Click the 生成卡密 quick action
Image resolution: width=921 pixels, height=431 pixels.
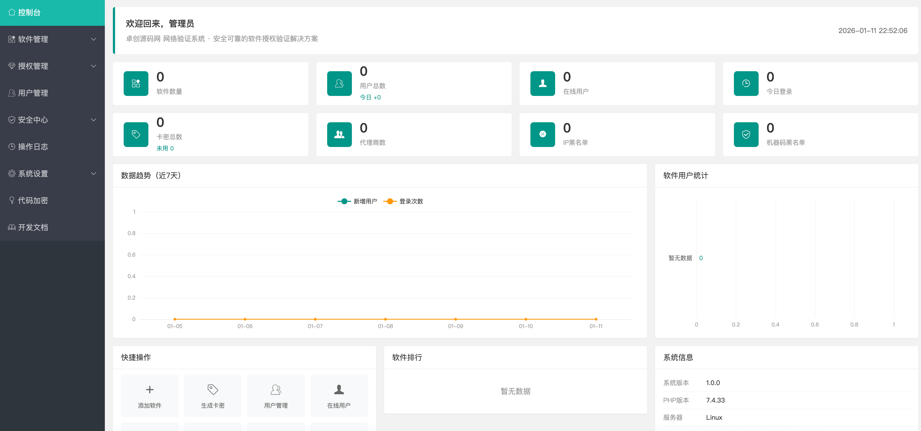pyautogui.click(x=212, y=396)
